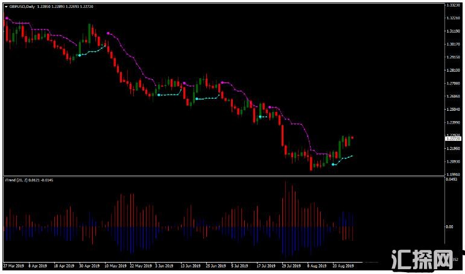Open the chart menu triangle beside GBPUSD,Daily
Image resolution: width=465 pixels, height=274 pixels.
(x=6, y=6)
